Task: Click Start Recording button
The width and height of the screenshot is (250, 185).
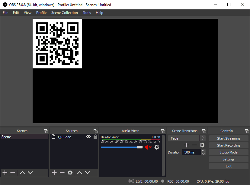Action: click(x=229, y=145)
